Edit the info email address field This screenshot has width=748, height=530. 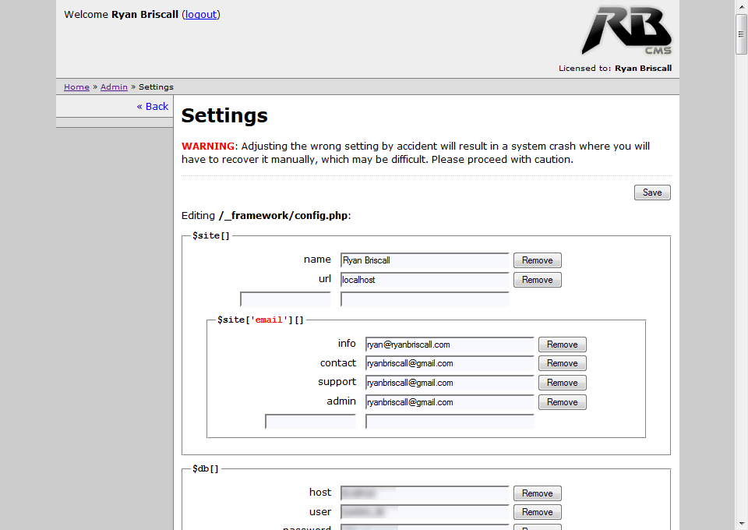point(450,344)
